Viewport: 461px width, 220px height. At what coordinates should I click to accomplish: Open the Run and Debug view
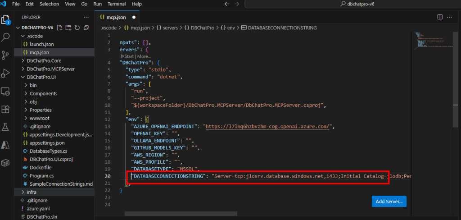[5, 73]
